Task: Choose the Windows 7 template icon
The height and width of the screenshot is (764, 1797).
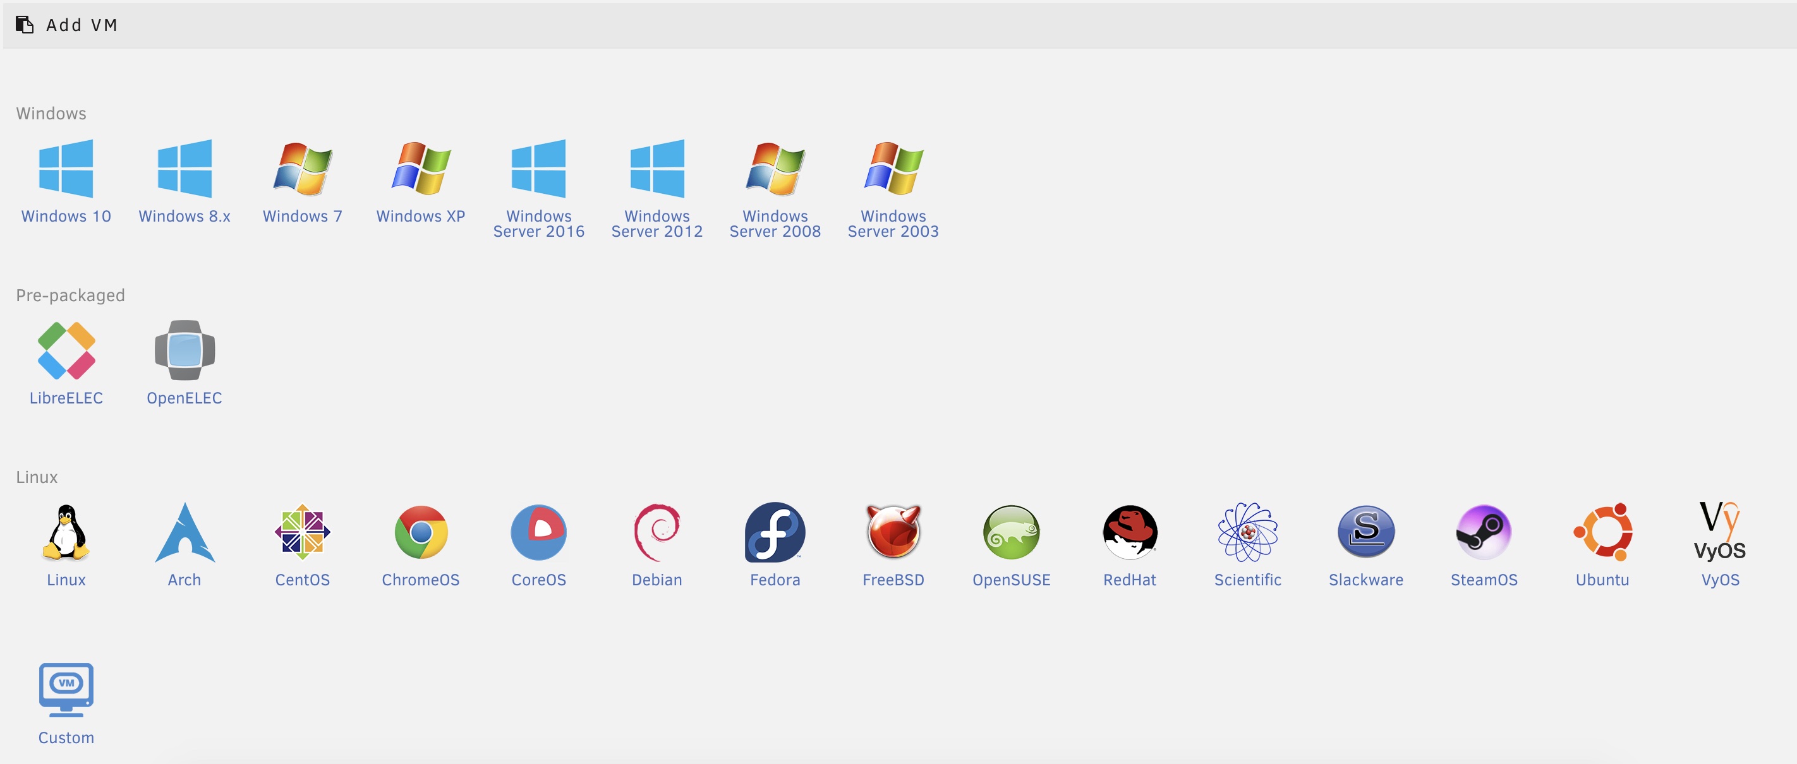Action: pos(302,169)
